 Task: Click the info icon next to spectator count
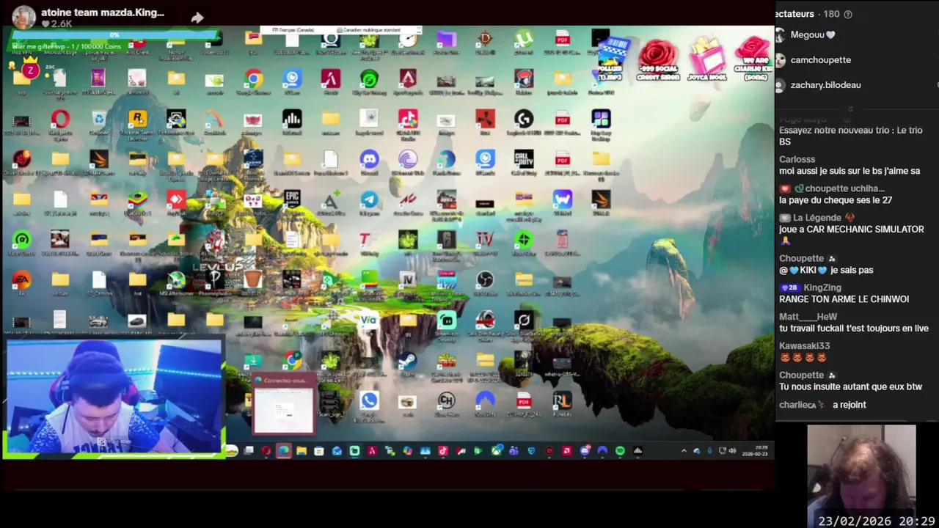[848, 14]
